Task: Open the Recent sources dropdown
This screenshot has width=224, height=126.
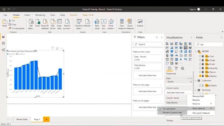Action: pyautogui.click(x=67, y=27)
